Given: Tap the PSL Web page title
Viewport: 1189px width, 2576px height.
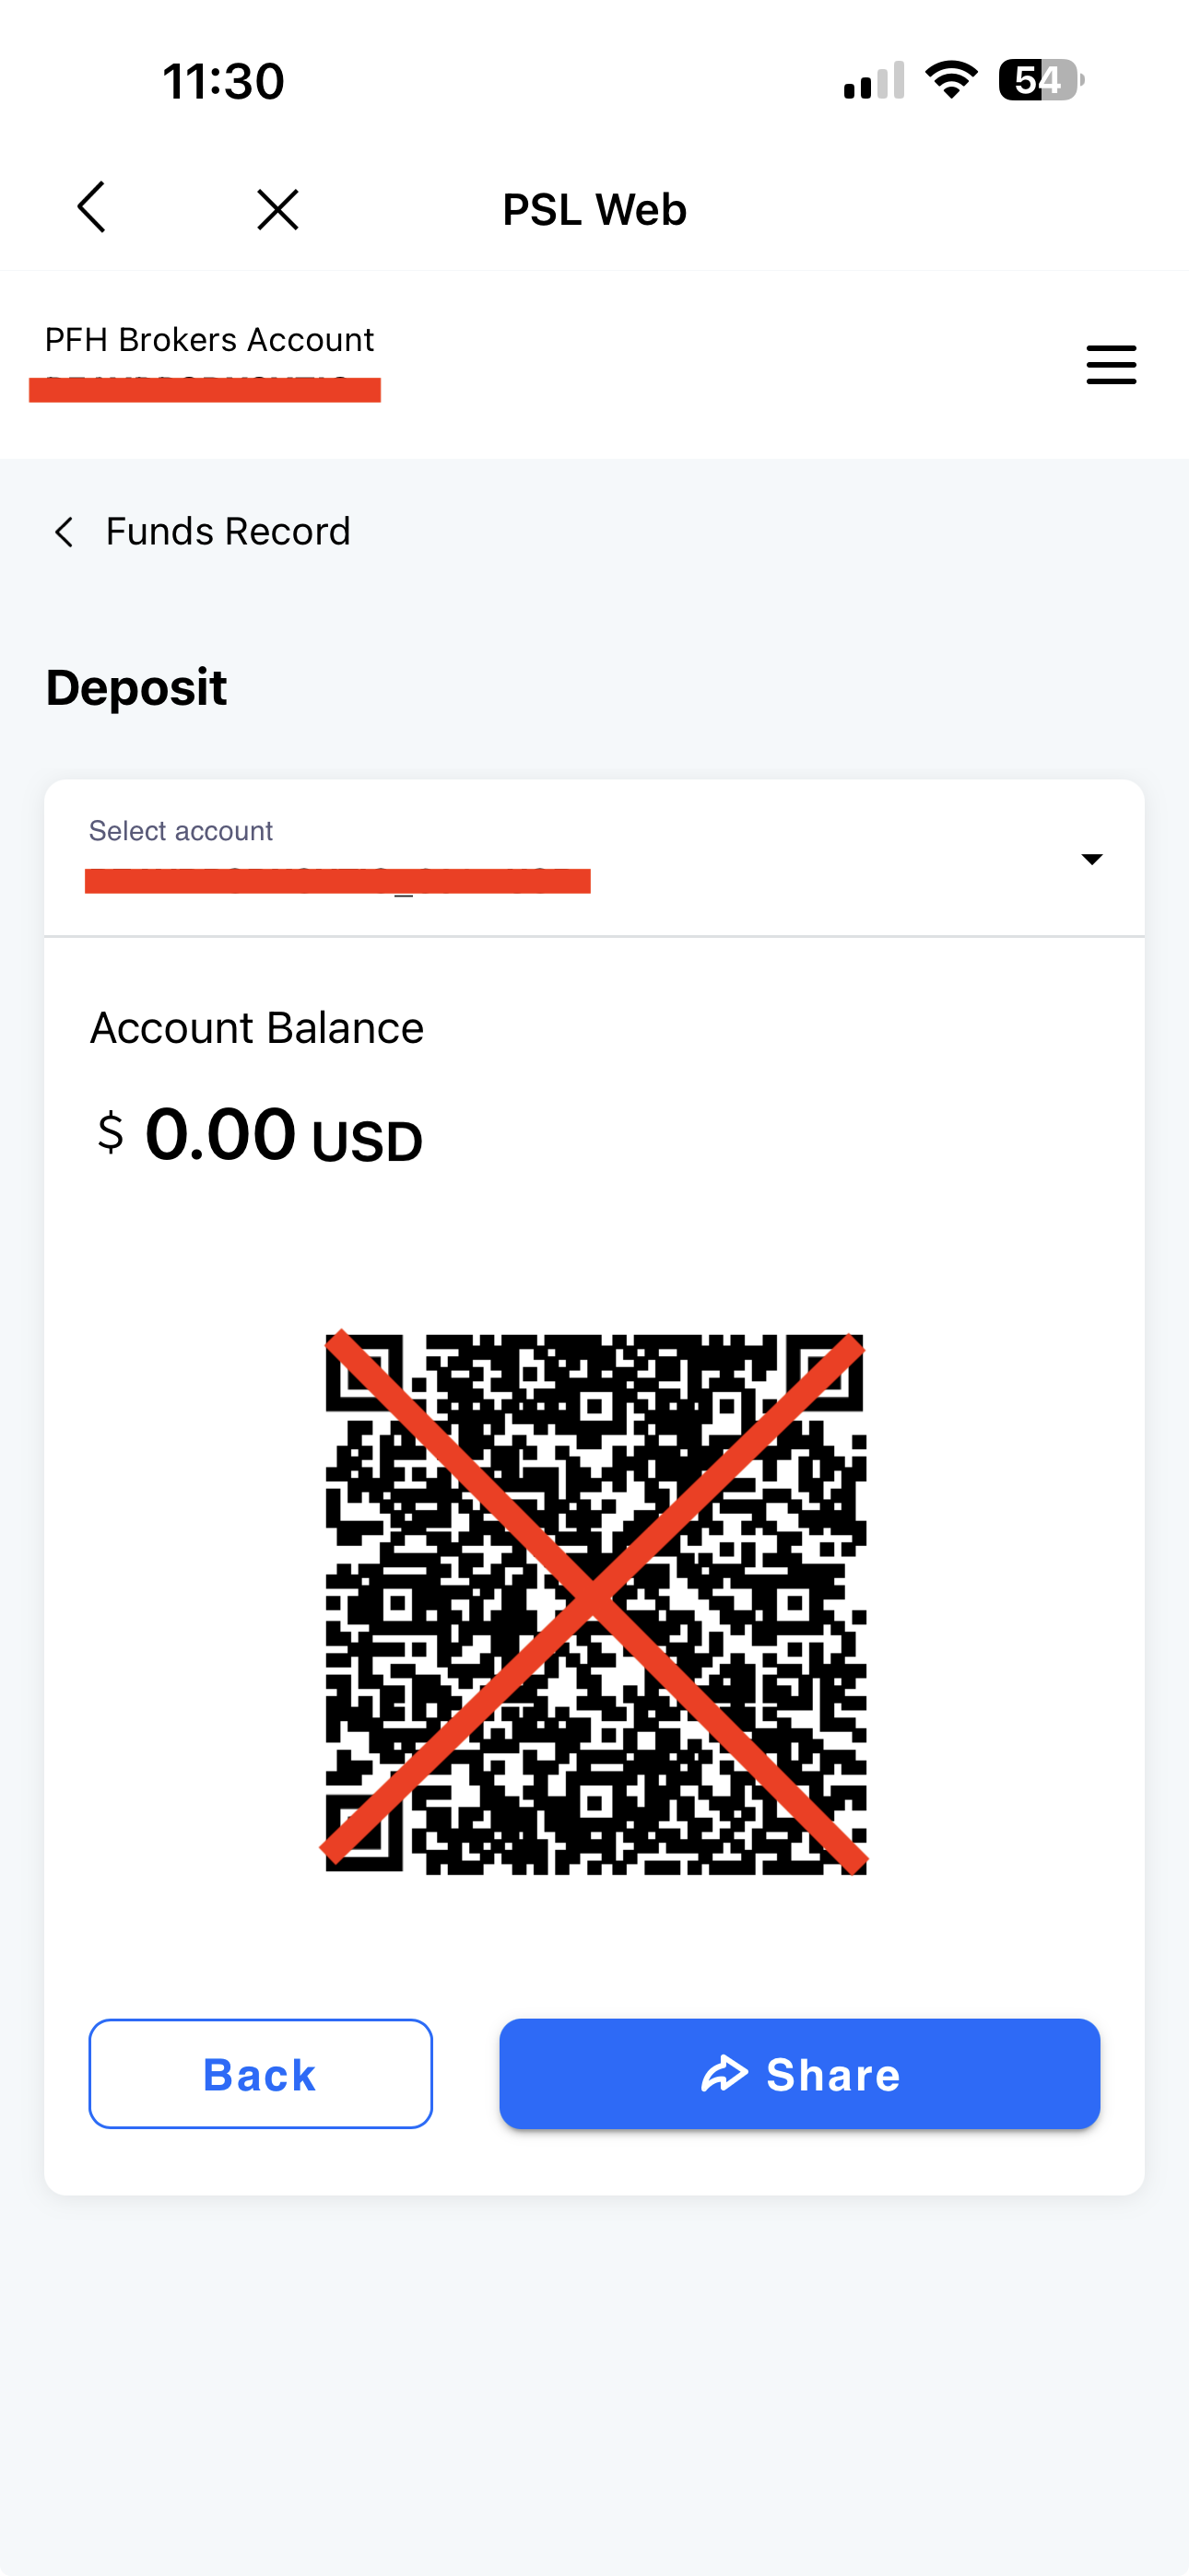Looking at the screenshot, I should click(x=594, y=210).
